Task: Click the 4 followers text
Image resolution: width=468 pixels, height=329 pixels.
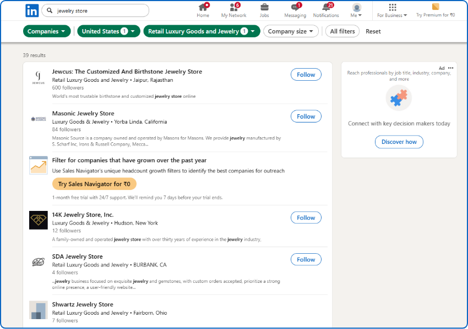Action: 65,273
